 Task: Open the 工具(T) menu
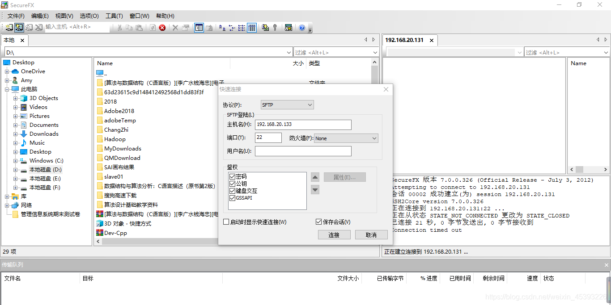114,16
